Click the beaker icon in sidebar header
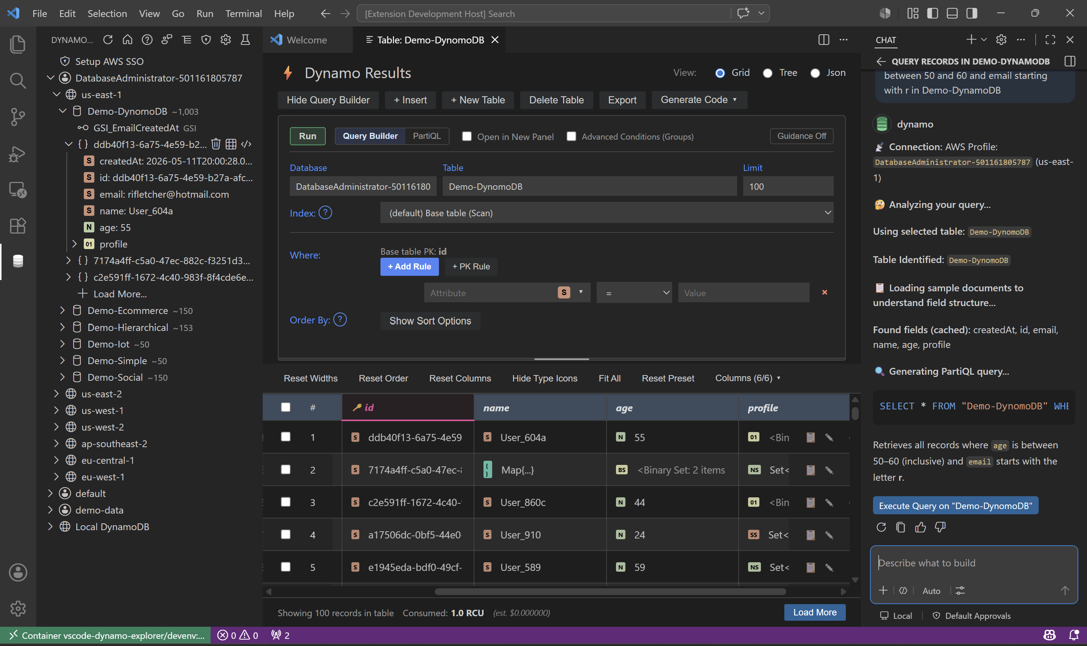The image size is (1087, 646). (x=245, y=40)
